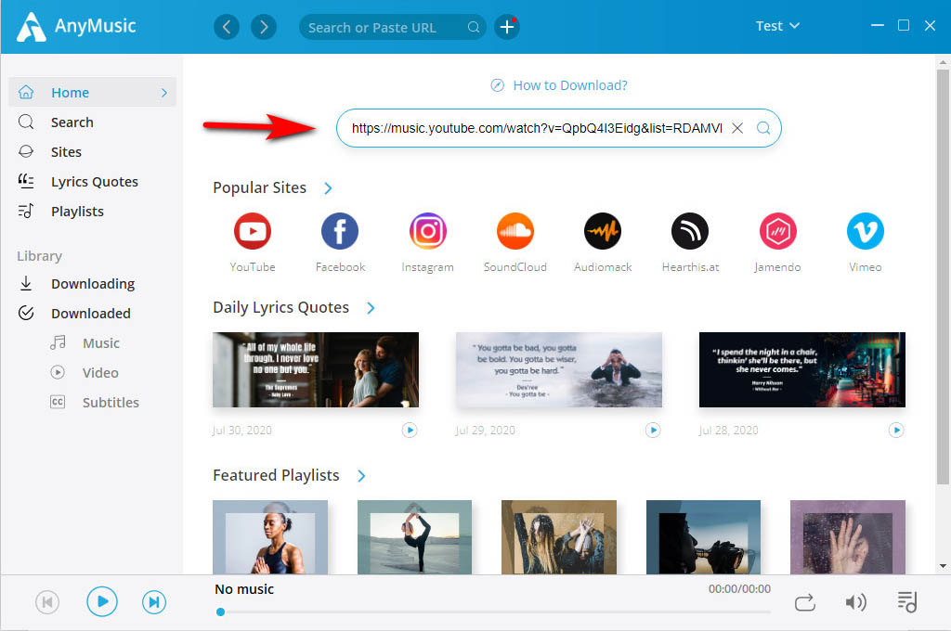Toggle the repeat mode icon
Image resolution: width=951 pixels, height=631 pixels.
click(805, 602)
